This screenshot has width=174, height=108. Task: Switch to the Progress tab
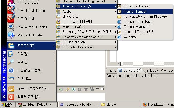(x=167, y=70)
